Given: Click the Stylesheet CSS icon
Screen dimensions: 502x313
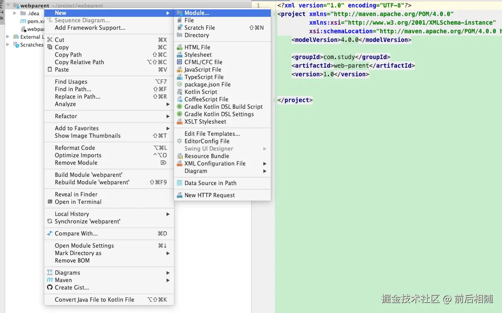Looking at the screenshot, I should pos(179,55).
